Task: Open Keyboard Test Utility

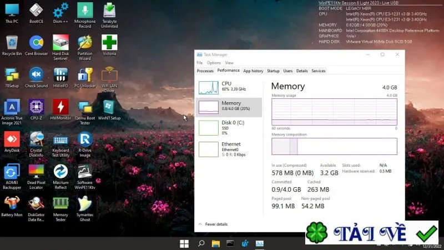Action: coord(60,144)
